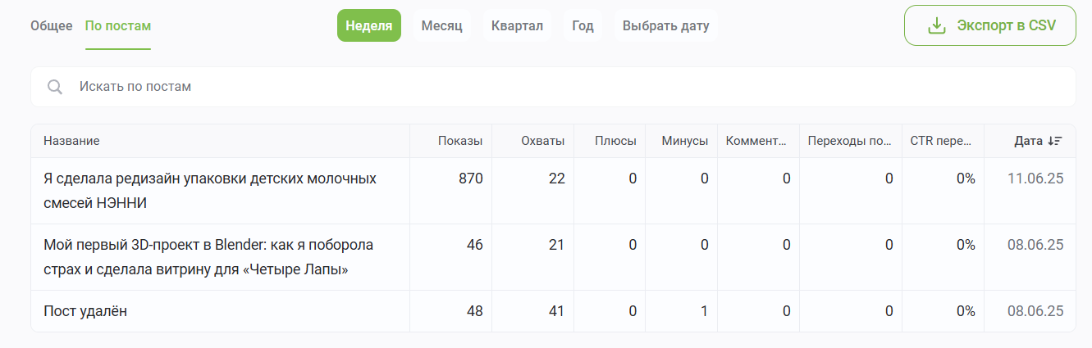Select the Неделя period filter
The height and width of the screenshot is (348, 1092).
[x=368, y=25]
